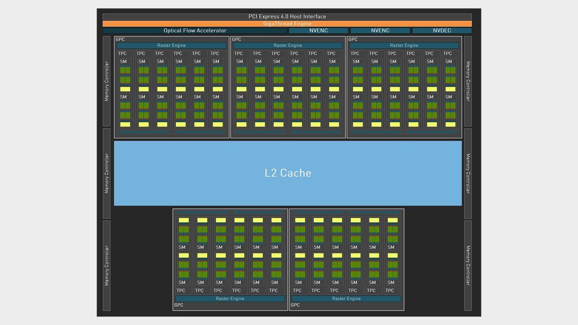Click the Optical Flow Accelerator block
This screenshot has height=325, width=578.
point(195,31)
